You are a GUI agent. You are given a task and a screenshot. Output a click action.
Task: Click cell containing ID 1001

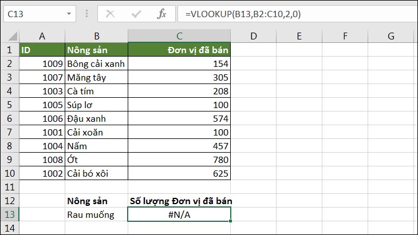(42, 132)
